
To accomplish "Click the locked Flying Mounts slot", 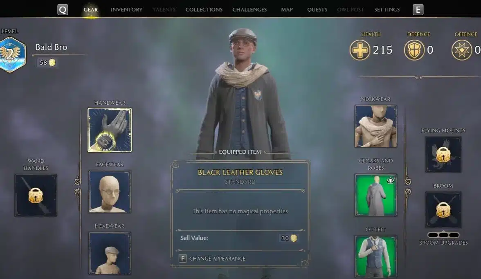I will coord(443,154).
